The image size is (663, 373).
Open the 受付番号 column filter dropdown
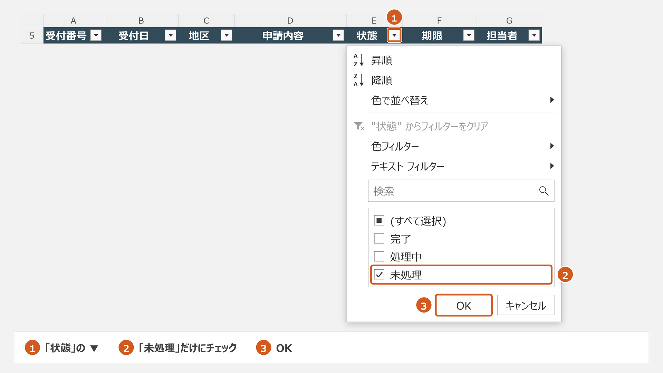coord(96,35)
